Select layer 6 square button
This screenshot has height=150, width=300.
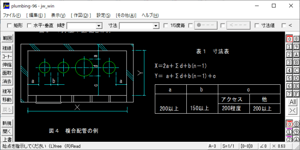point(289,86)
